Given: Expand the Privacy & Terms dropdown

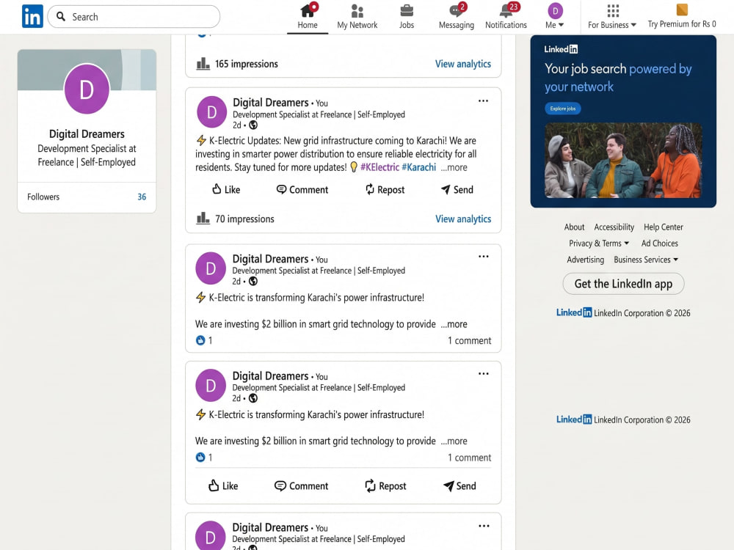Looking at the screenshot, I should [599, 243].
